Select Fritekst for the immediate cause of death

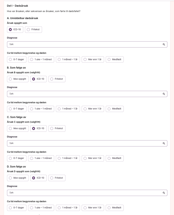pos(29,29)
